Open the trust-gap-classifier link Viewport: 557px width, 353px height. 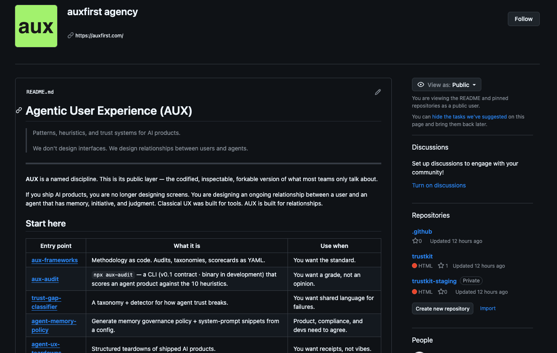pyautogui.click(x=46, y=303)
